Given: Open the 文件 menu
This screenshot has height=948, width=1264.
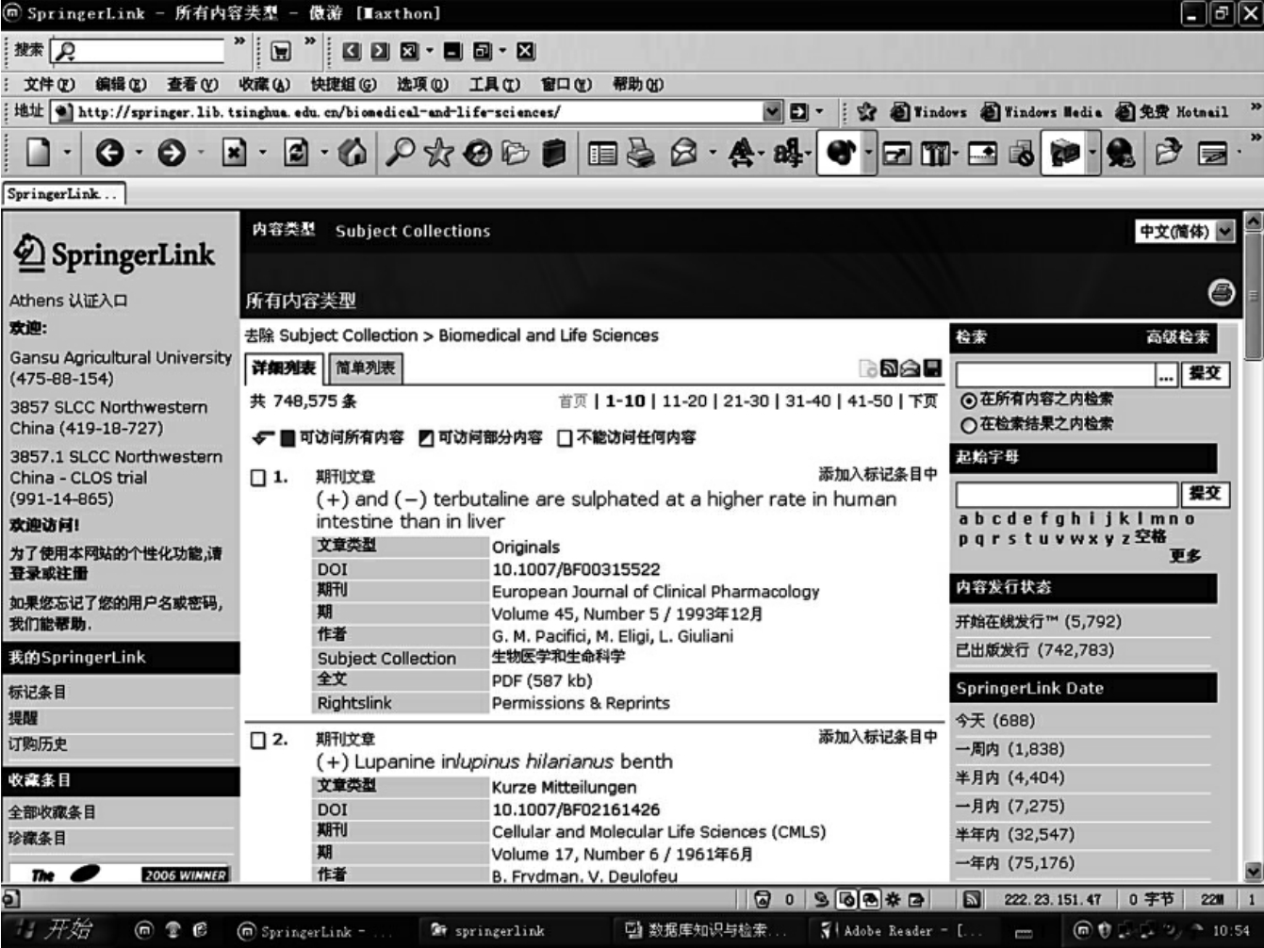Looking at the screenshot, I should point(49,85).
